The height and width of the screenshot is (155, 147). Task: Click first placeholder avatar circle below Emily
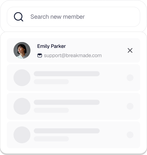(22, 77)
